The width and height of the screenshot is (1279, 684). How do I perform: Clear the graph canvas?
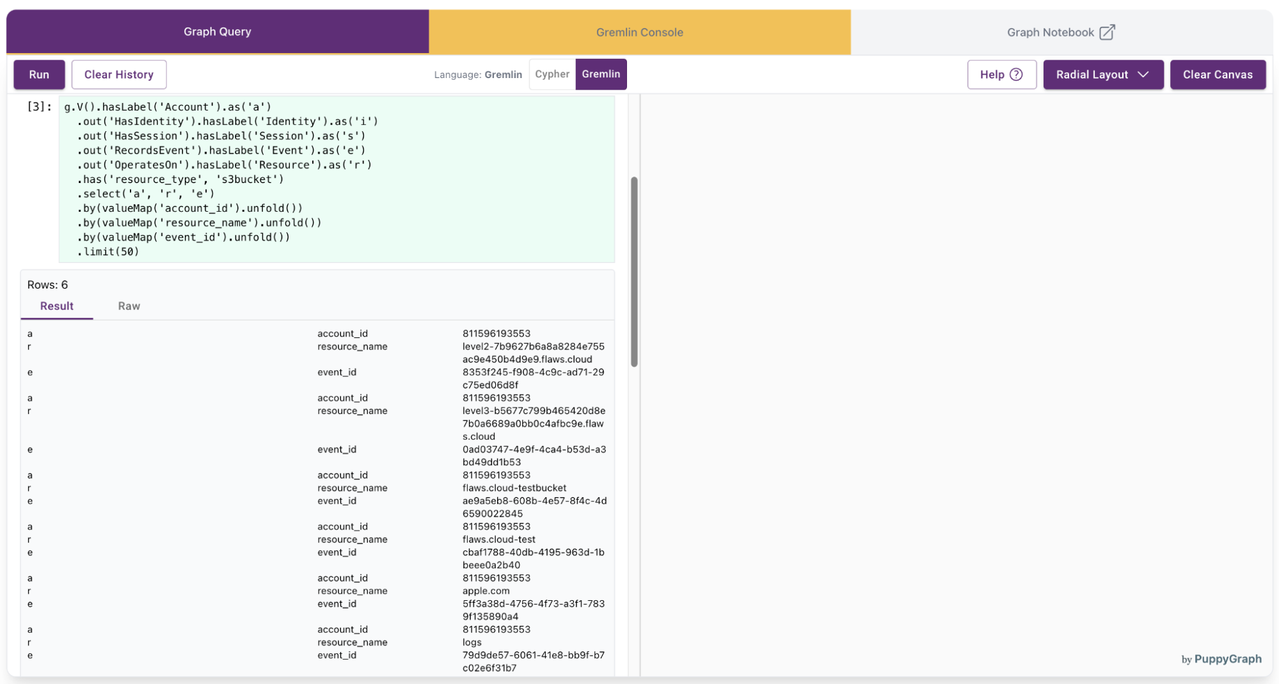tap(1218, 74)
